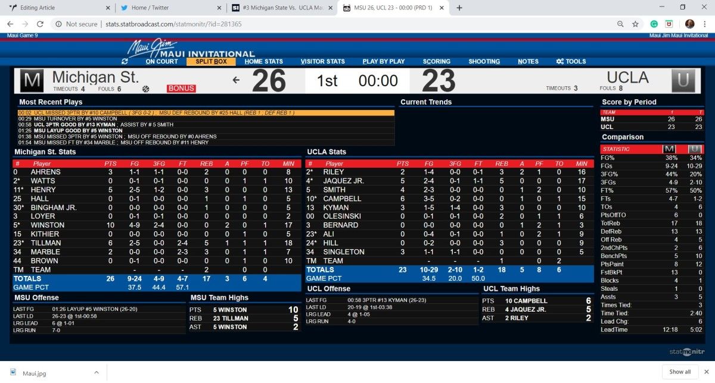Open the TOOLS gear menu
This screenshot has width=715, height=383.
click(x=571, y=61)
